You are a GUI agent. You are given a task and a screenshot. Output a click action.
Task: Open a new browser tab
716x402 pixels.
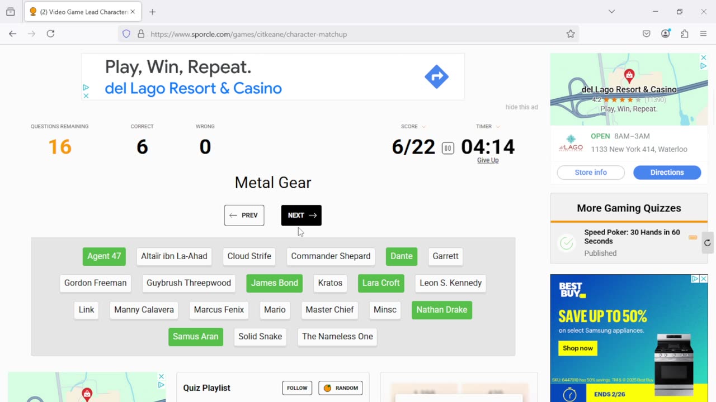click(x=152, y=12)
